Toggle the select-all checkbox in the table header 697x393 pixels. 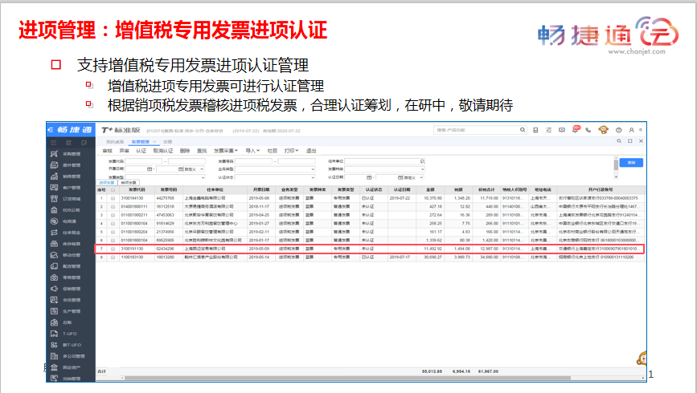point(113,190)
